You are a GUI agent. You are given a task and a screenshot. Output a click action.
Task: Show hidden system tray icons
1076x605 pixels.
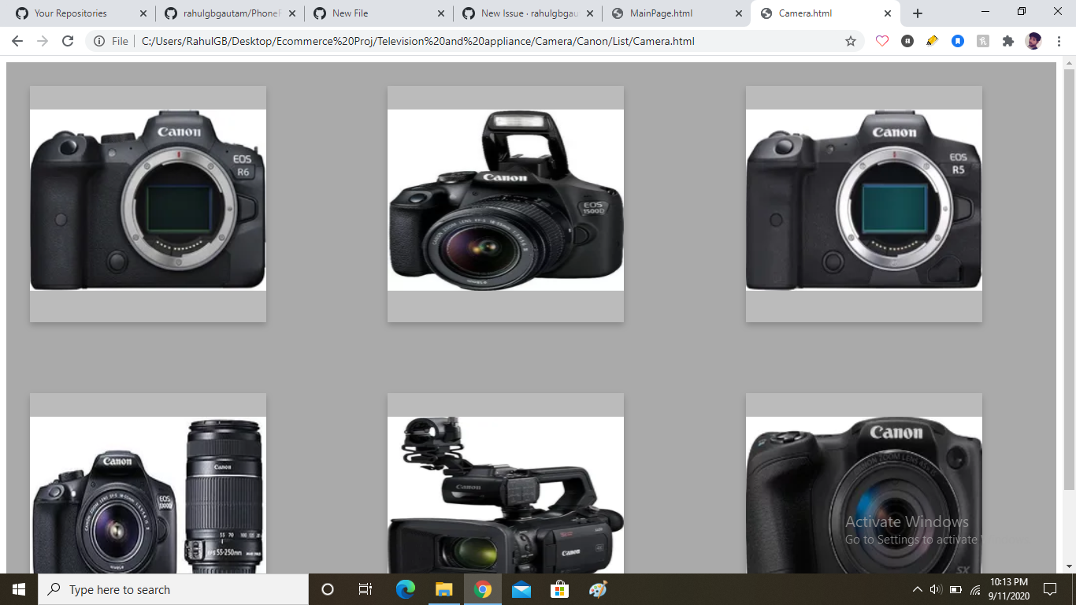coord(917,589)
